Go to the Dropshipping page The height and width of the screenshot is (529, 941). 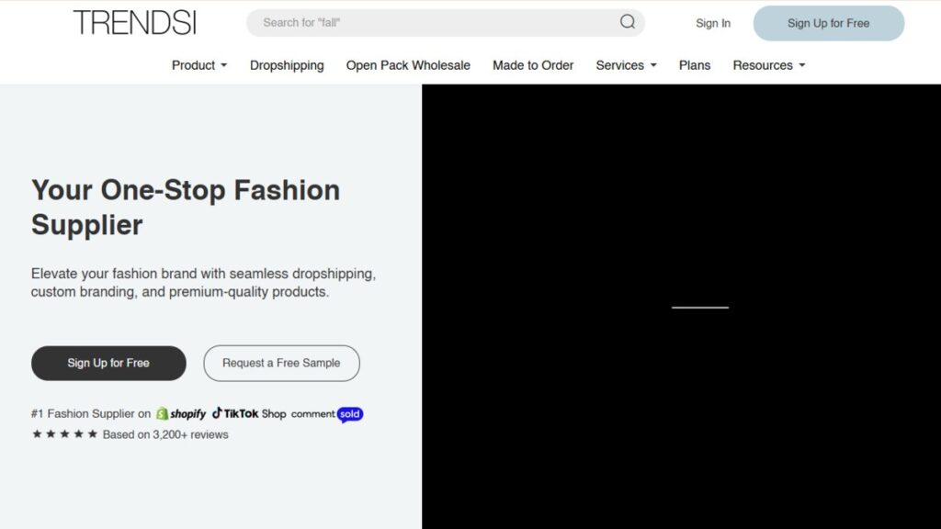[x=287, y=65]
